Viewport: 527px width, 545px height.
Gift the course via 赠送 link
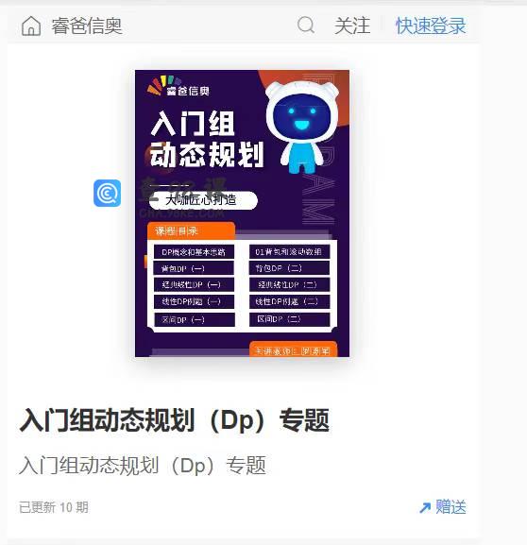(450, 507)
